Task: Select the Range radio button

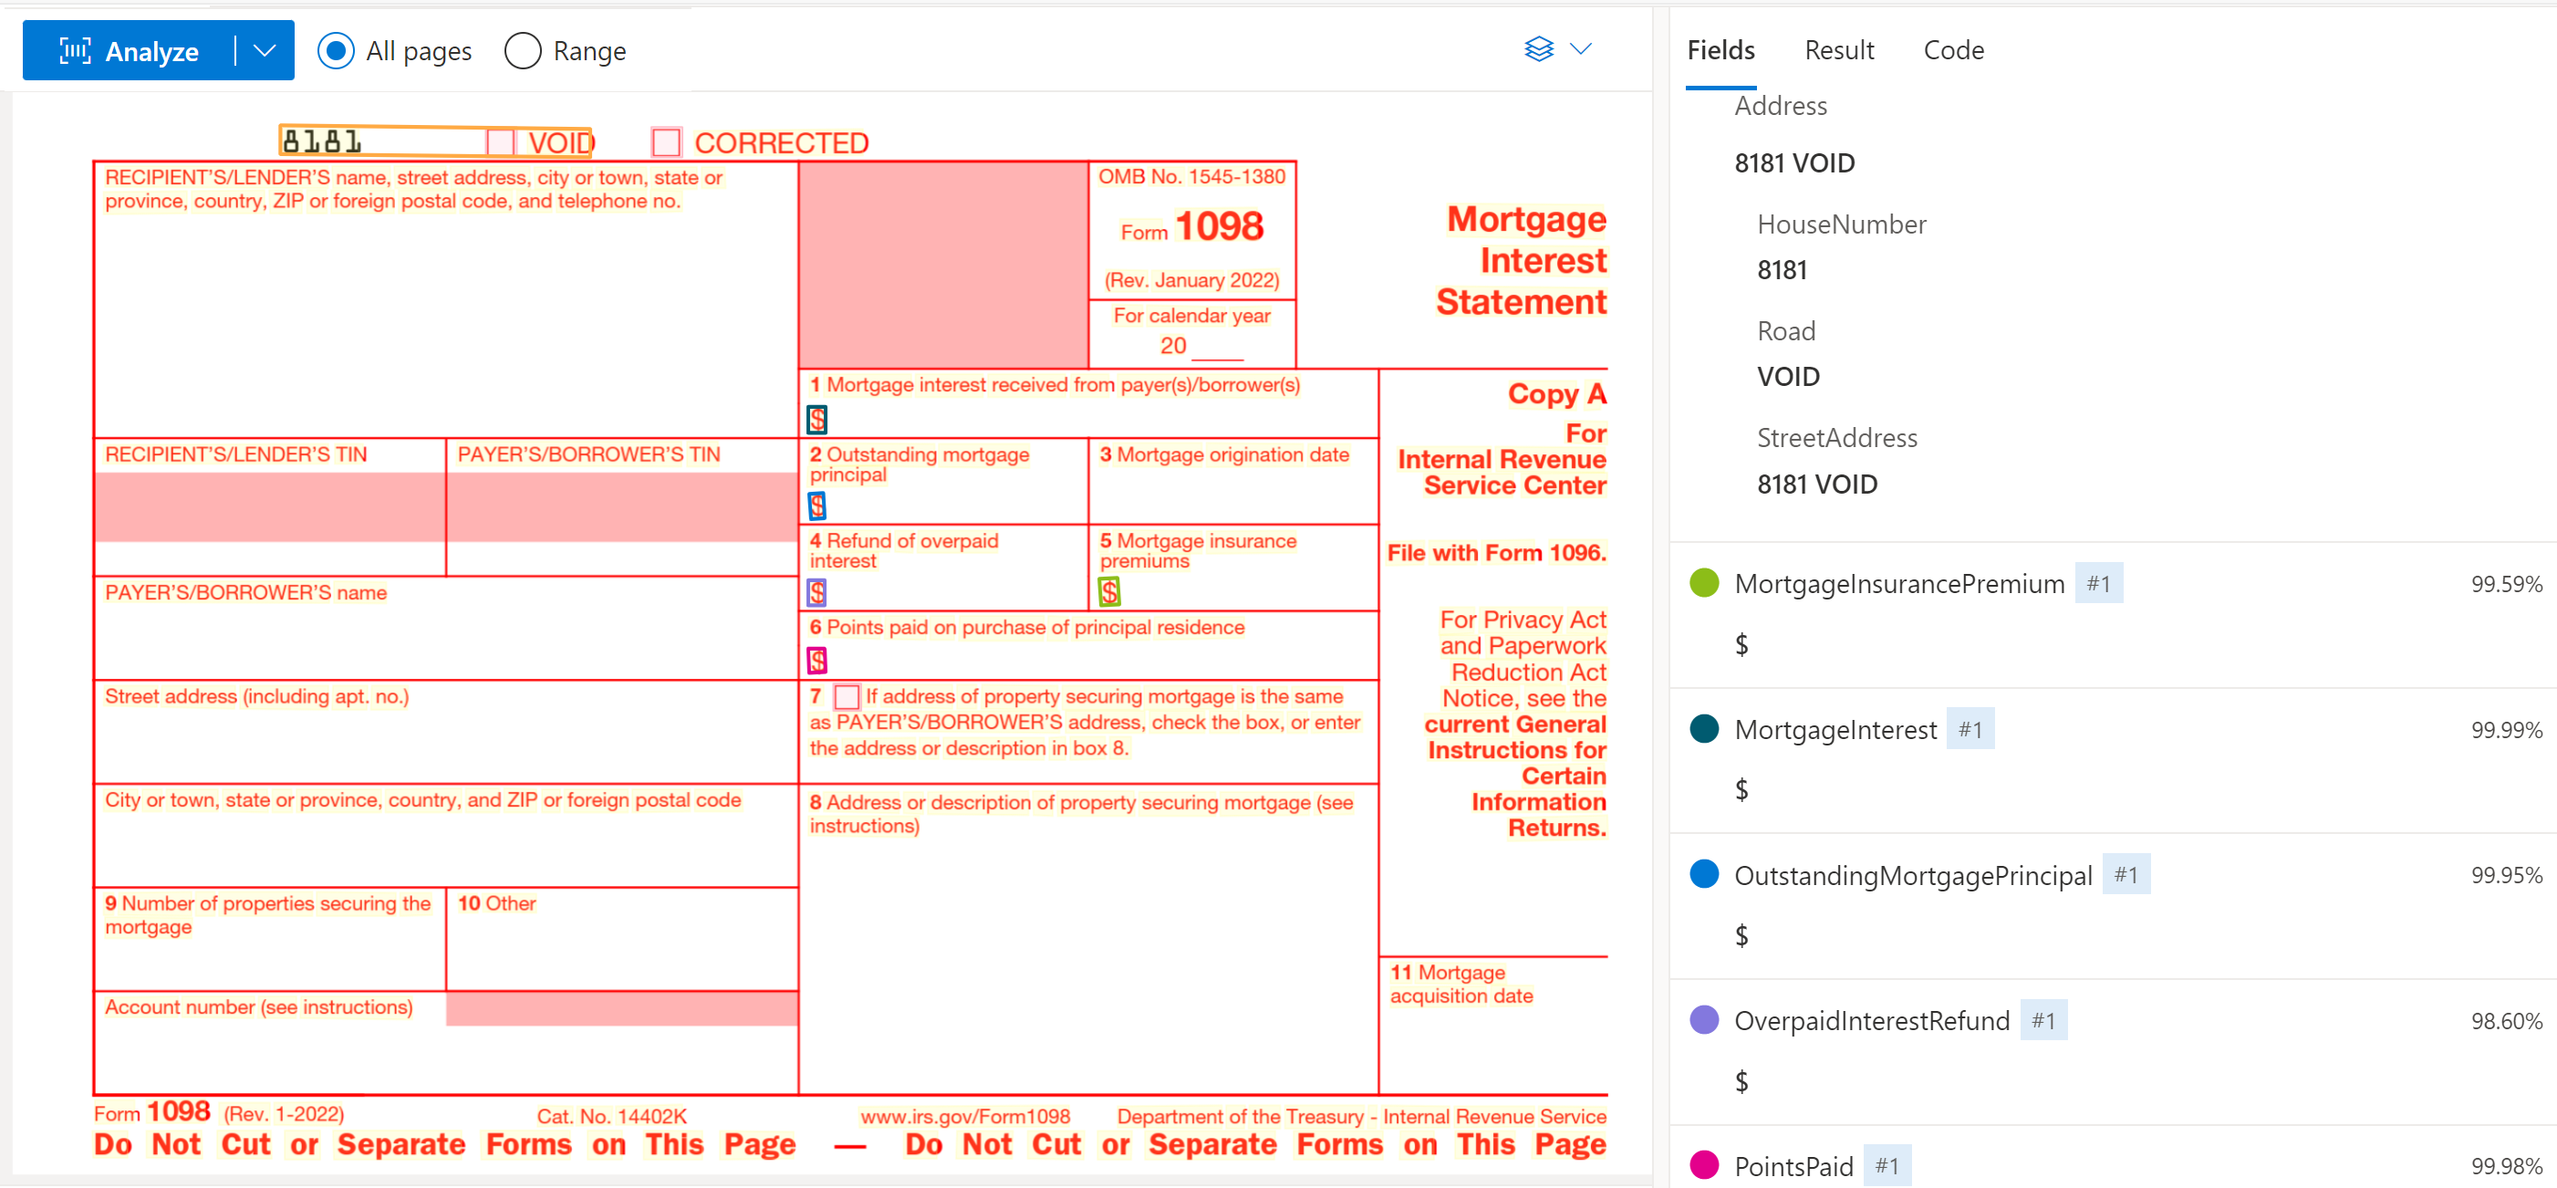Action: point(524,50)
